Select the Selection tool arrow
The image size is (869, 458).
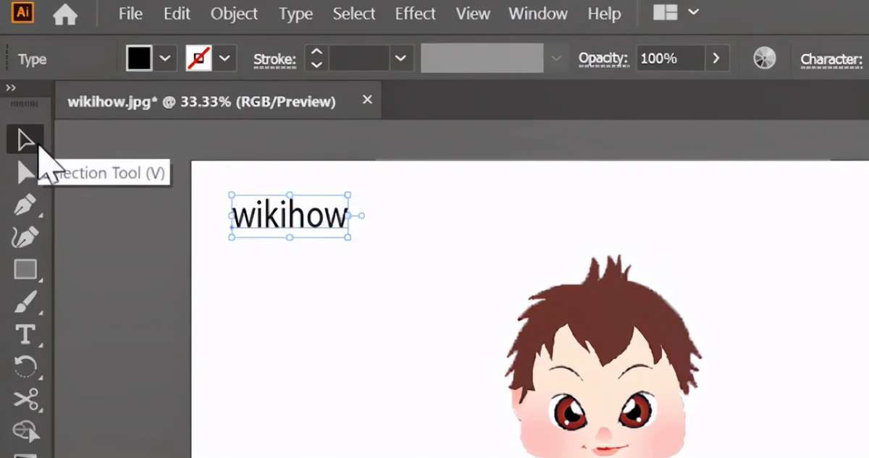tap(25, 139)
